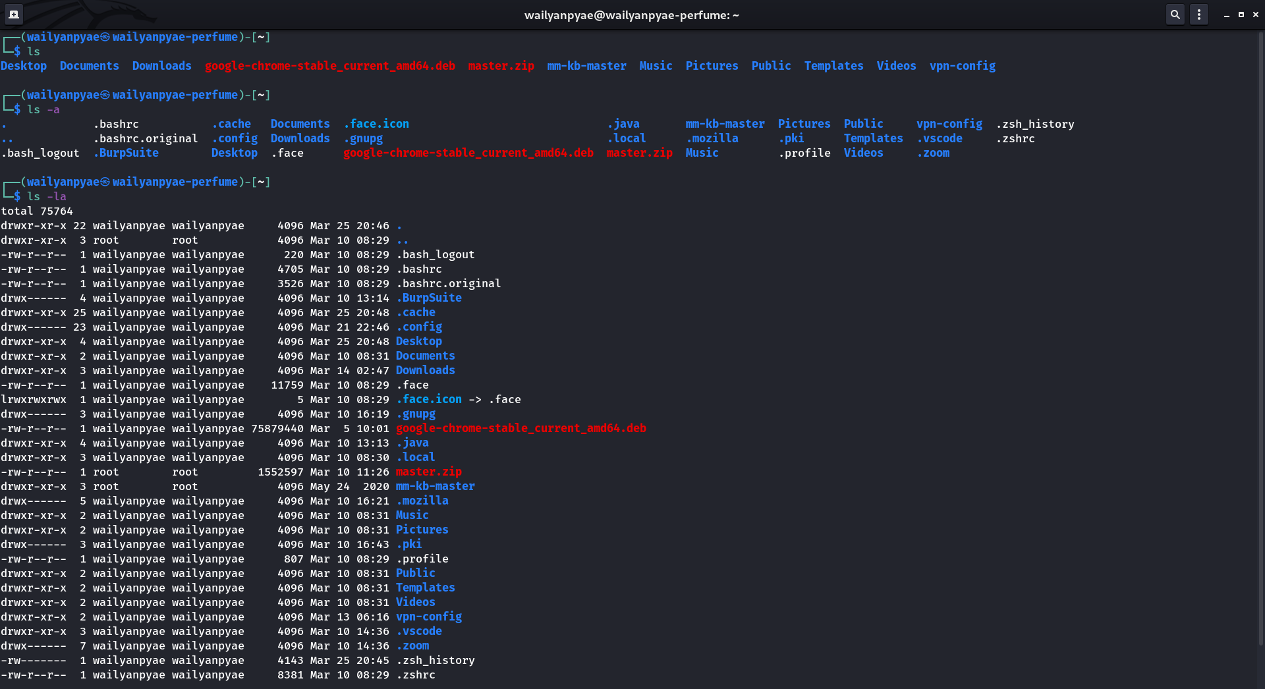The width and height of the screenshot is (1265, 689).
Task: Click mm-kb-master in the first ls output
Action: tap(586, 66)
